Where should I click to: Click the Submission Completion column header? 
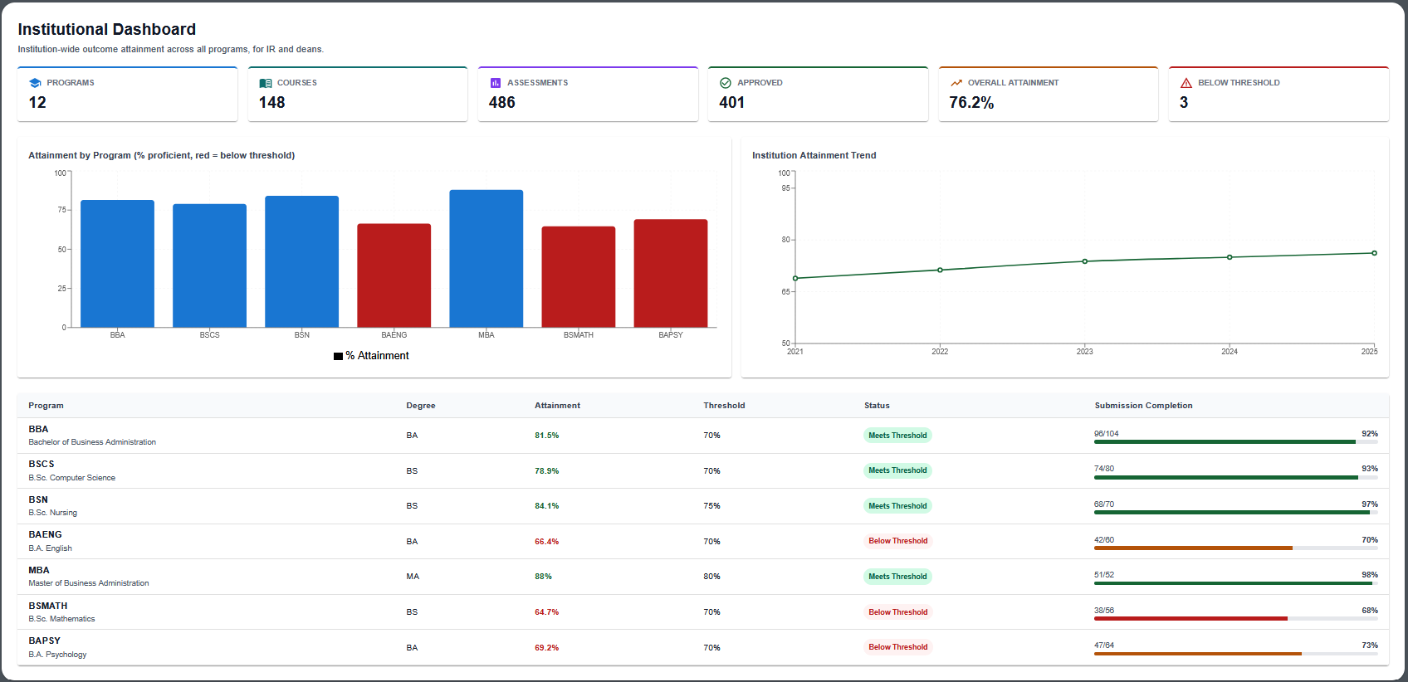[x=1143, y=406]
